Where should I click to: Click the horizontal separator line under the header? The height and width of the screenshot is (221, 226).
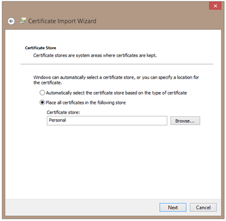point(117,64)
